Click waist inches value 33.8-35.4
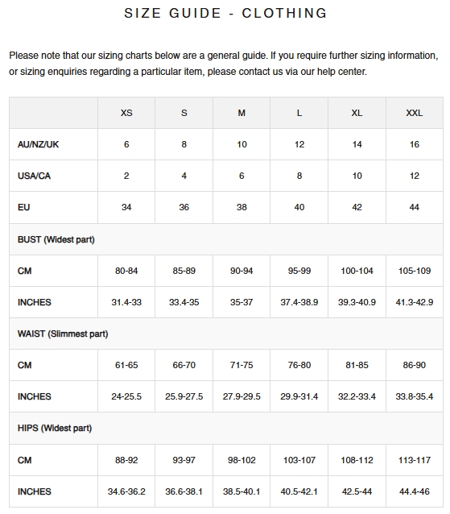Viewport: 450px width, 514px height. tap(415, 396)
